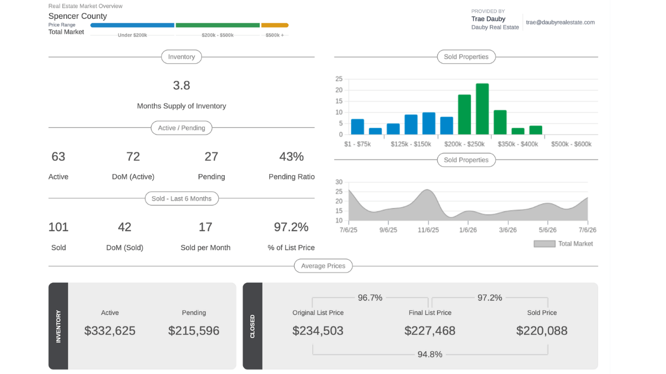Viewport: 666px width, 374px height.
Task: Click the 97.2% value above % of List Price
Action: [291, 227]
